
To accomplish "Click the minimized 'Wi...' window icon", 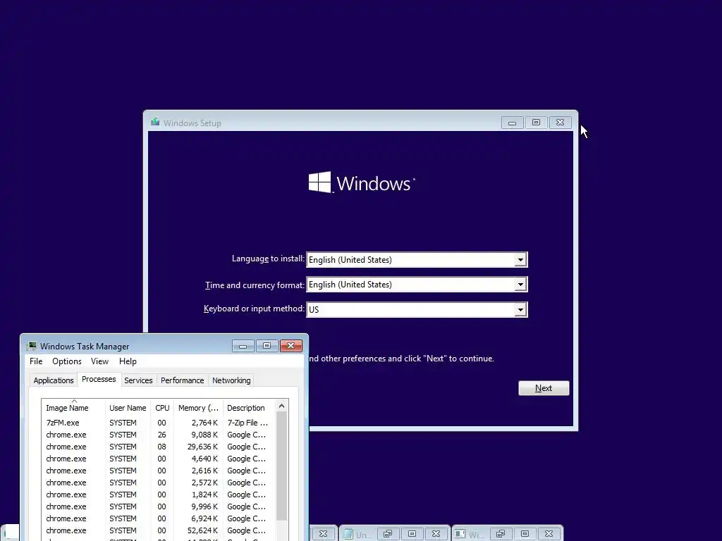I will 460,534.
